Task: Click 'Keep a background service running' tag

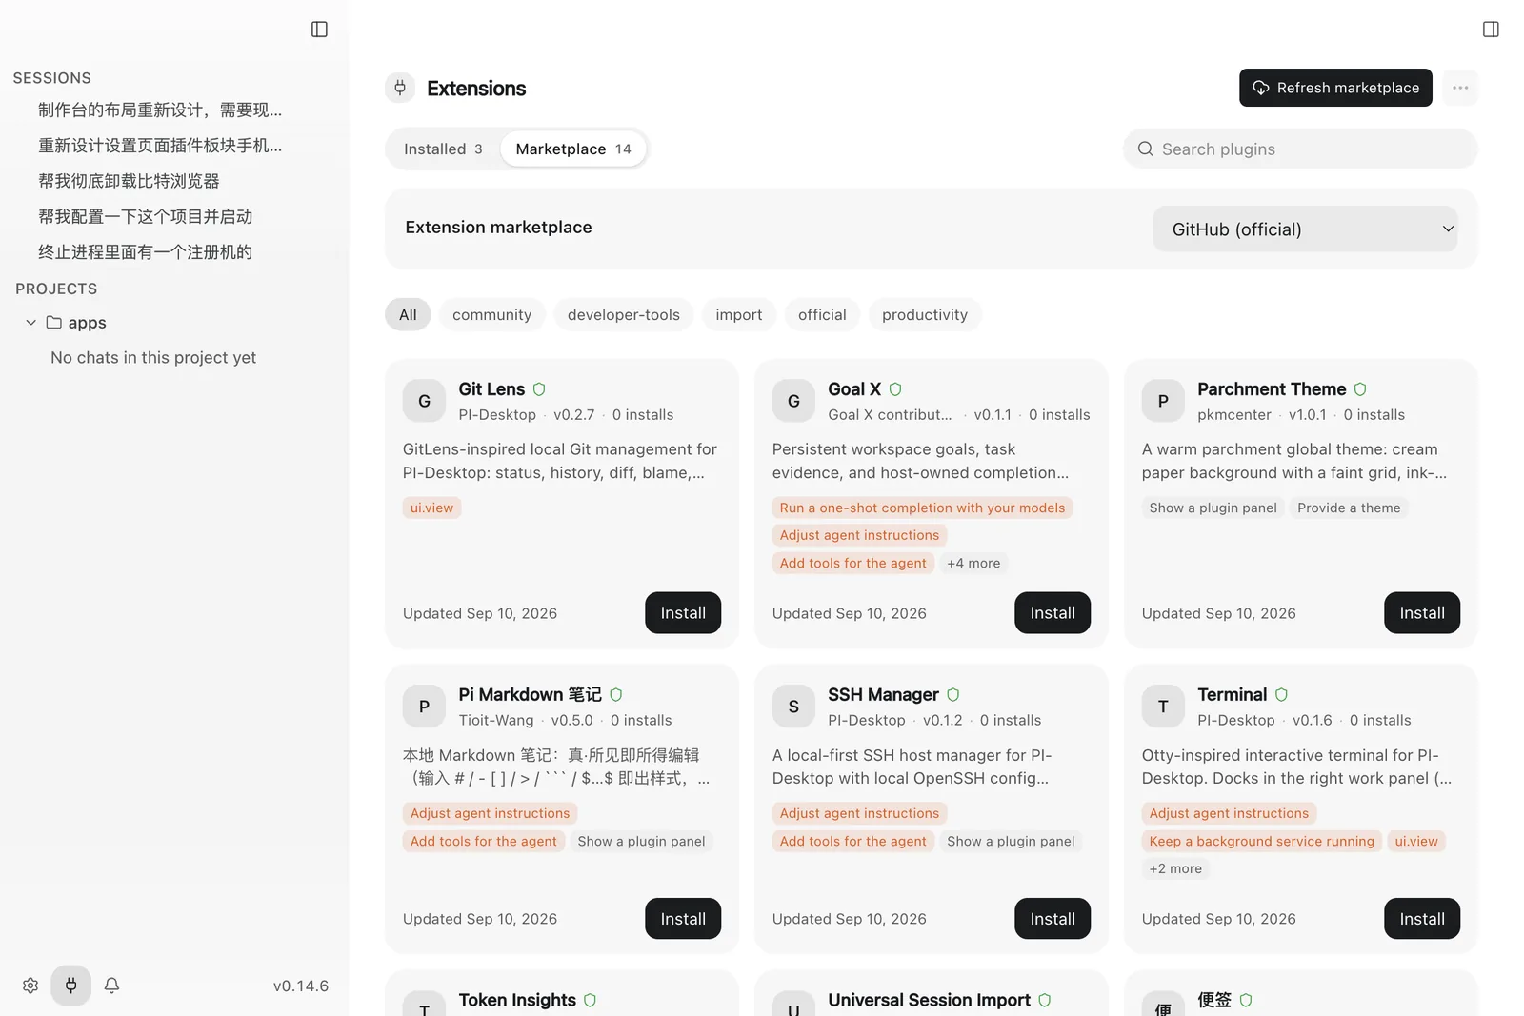Action: pos(1261,842)
